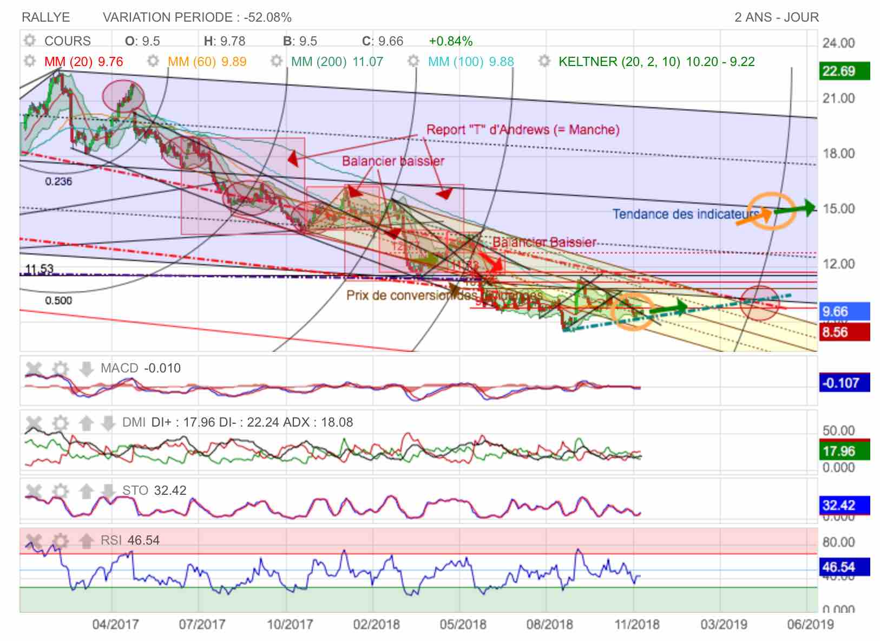Image resolution: width=880 pixels, height=641 pixels.
Task: Configure the STO indicator with its gear
Action: click(61, 491)
